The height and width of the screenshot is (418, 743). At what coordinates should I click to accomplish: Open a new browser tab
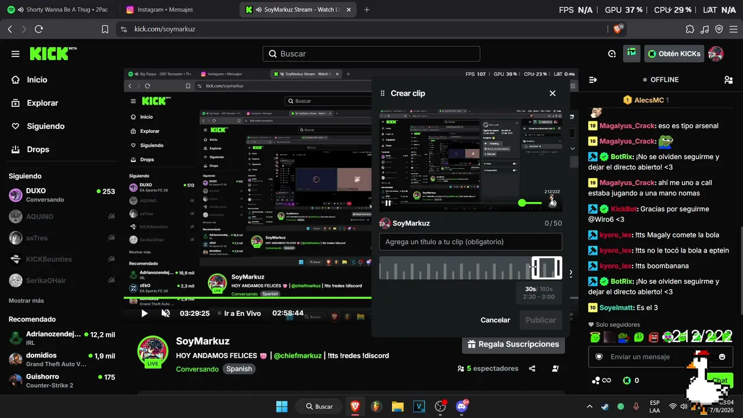pyautogui.click(x=367, y=10)
